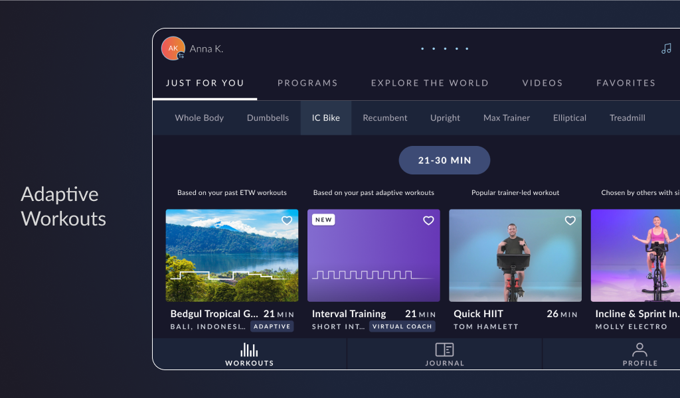The image size is (680, 398).
Task: Open Quick HIIT Tom Hamlett thumbnail
Action: [x=515, y=255]
